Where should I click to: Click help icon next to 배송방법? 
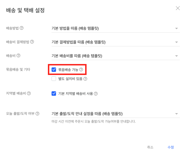coord(22,28)
